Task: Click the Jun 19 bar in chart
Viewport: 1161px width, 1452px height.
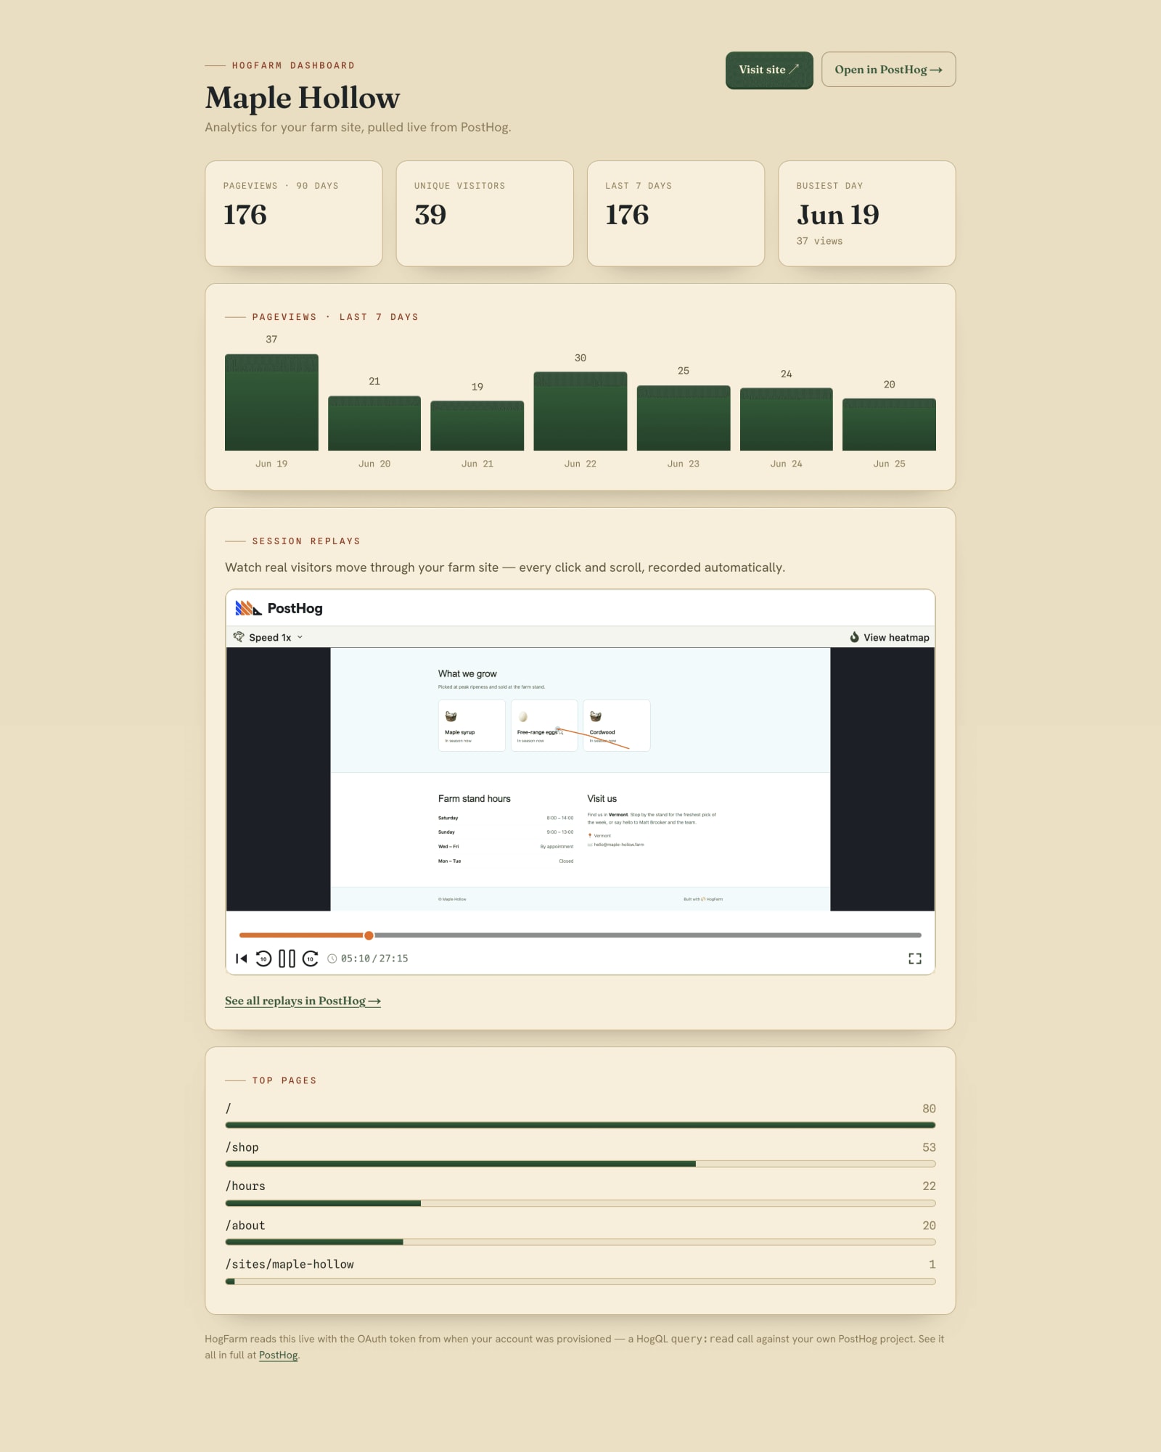Action: coord(271,402)
